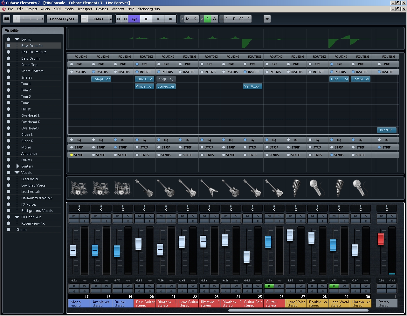
Task: Open the Channel Types filter dropdown
Action: tap(62, 19)
